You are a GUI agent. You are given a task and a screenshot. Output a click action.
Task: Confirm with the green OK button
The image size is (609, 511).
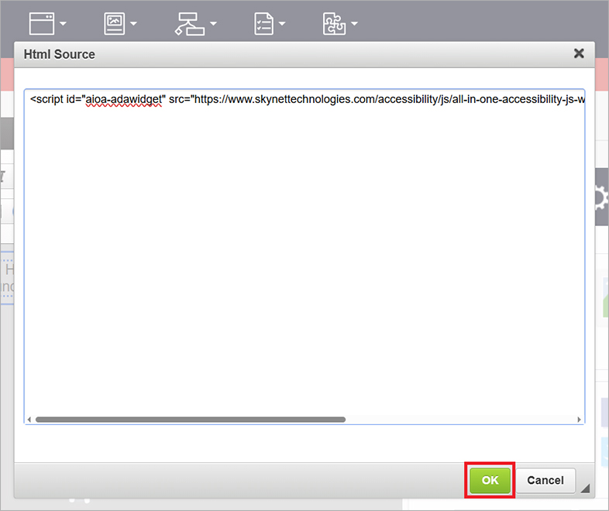tap(490, 480)
